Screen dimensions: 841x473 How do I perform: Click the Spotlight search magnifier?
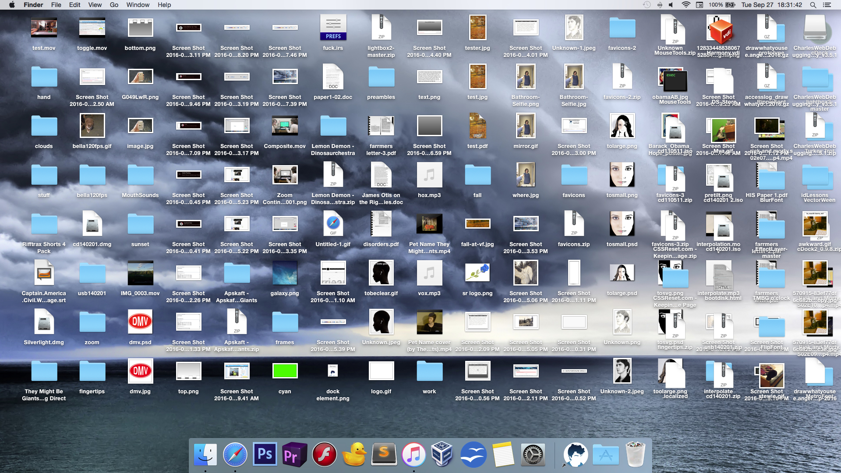coord(813,5)
